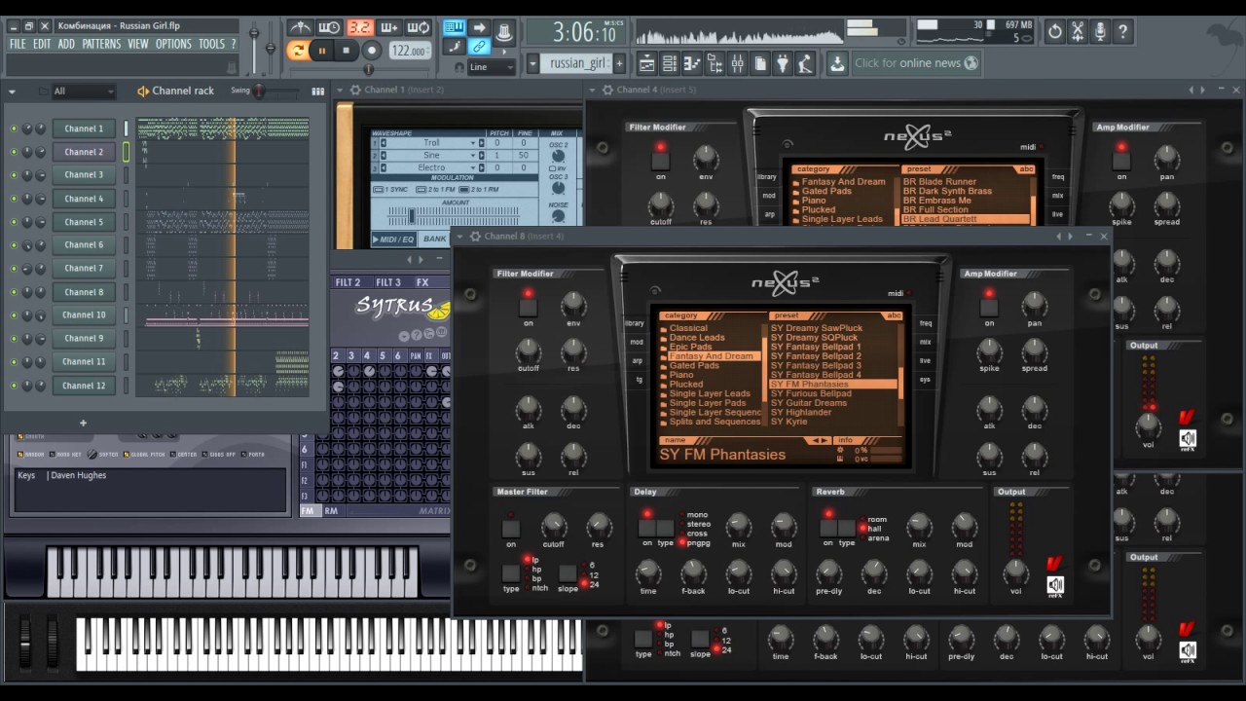The height and width of the screenshot is (701, 1246).
Task: Open the Playlist view
Action: coord(646,63)
